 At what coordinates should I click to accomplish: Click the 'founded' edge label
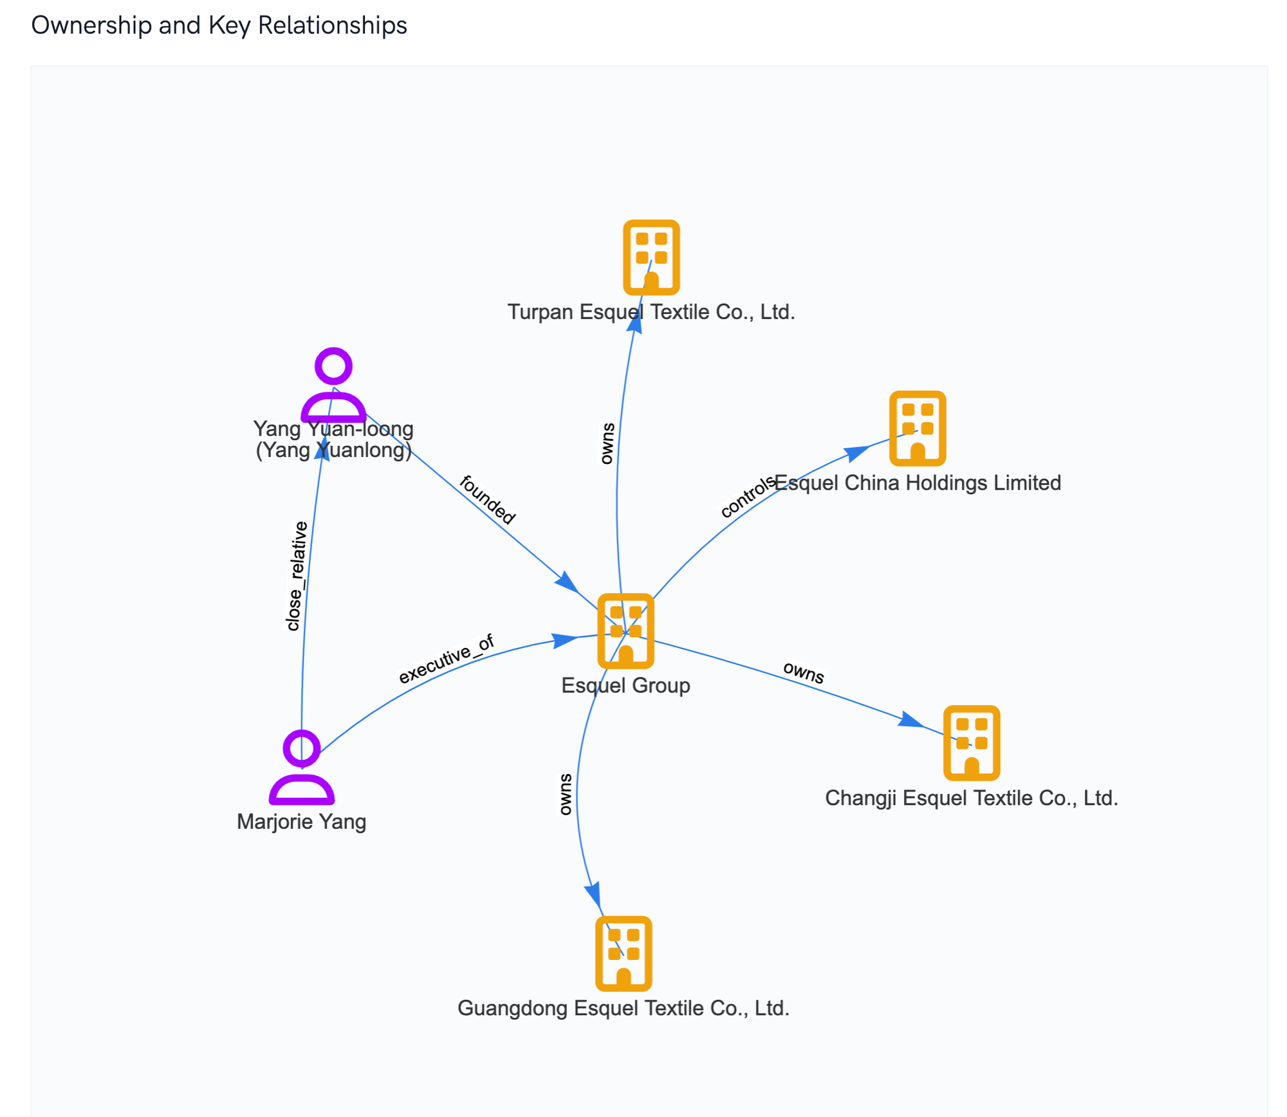pos(487,500)
